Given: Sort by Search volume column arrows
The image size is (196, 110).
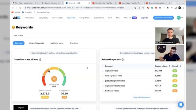Looking at the screenshot, I should tap(169, 66).
